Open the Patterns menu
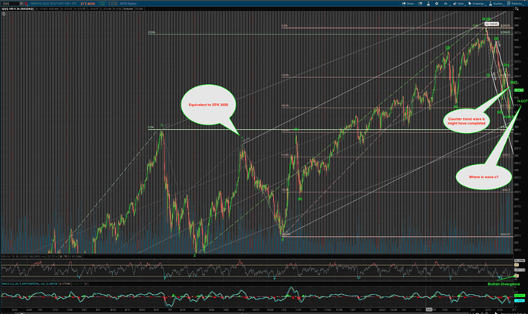528x314 pixels. [x=514, y=3]
